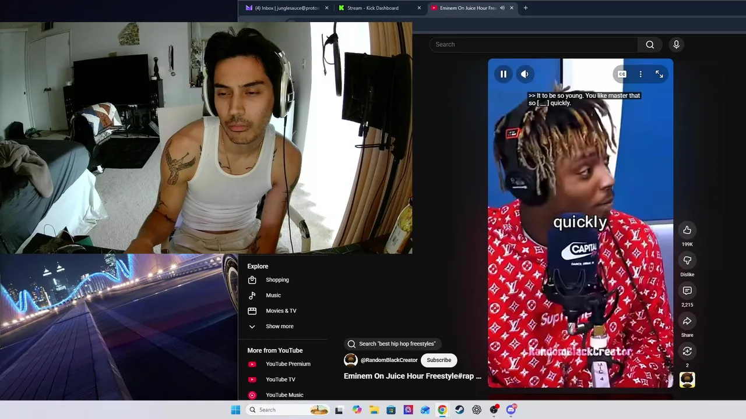Open a new browser tab
Image resolution: width=746 pixels, height=419 pixels.
526,8
